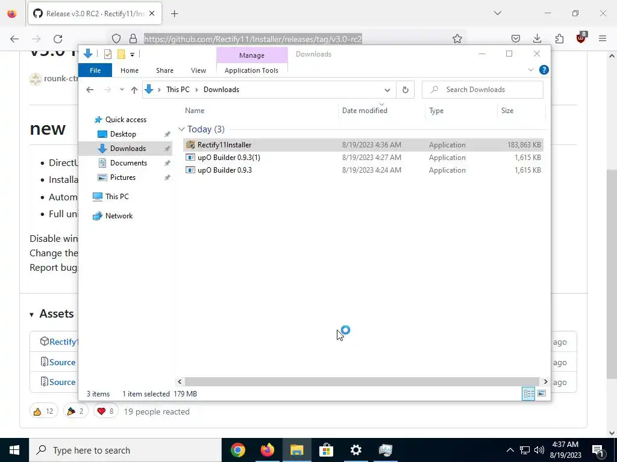Click Explorer Help question mark icon
This screenshot has width=617, height=462.
point(544,70)
